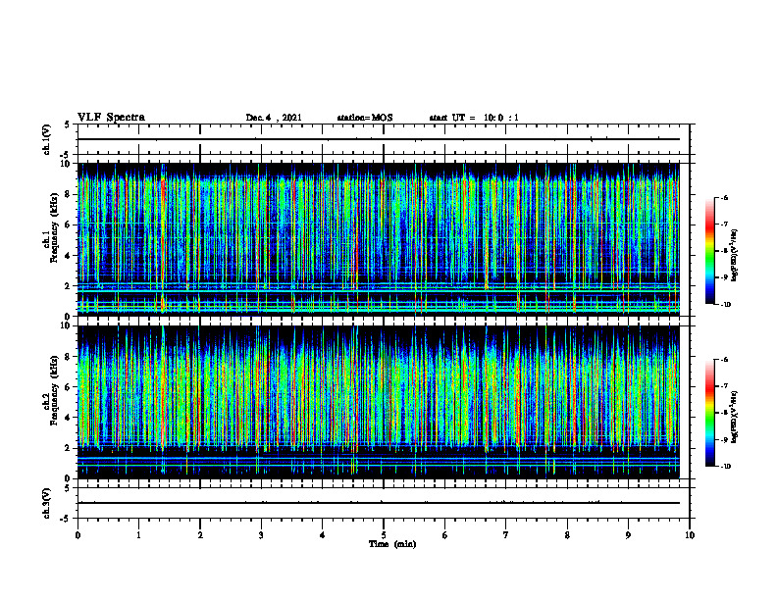The image size is (777, 600).
Task: Click time axis tick label "3"
Action: [261, 535]
